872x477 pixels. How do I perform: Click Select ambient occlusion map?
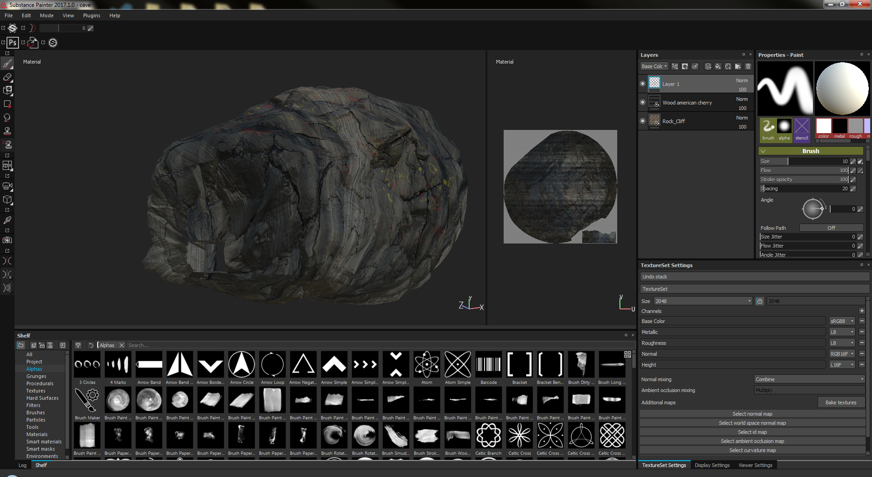pos(752,441)
